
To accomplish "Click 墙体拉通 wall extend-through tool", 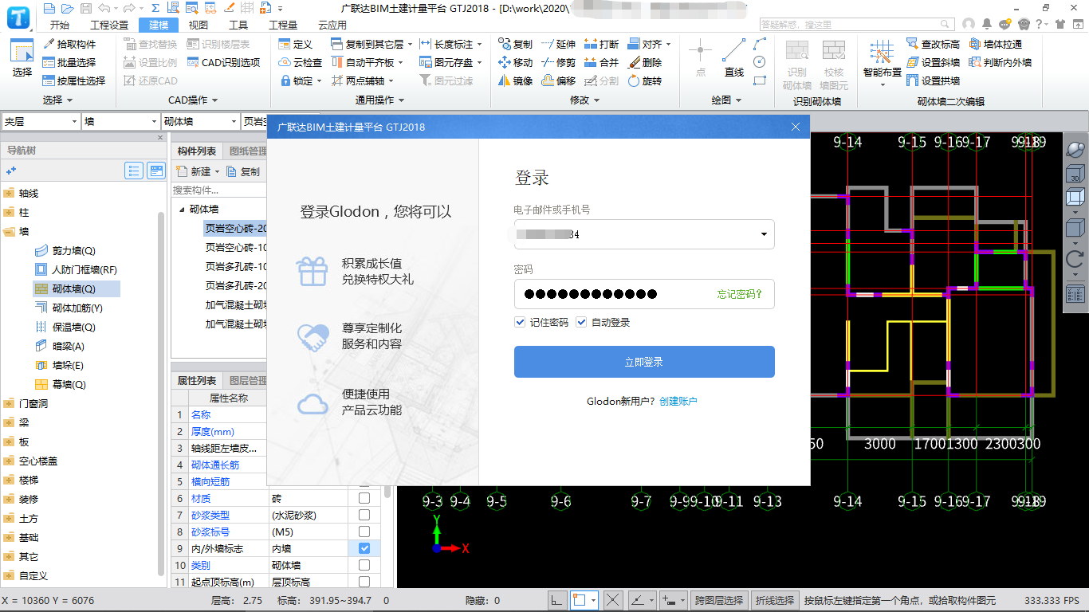I will coord(996,44).
